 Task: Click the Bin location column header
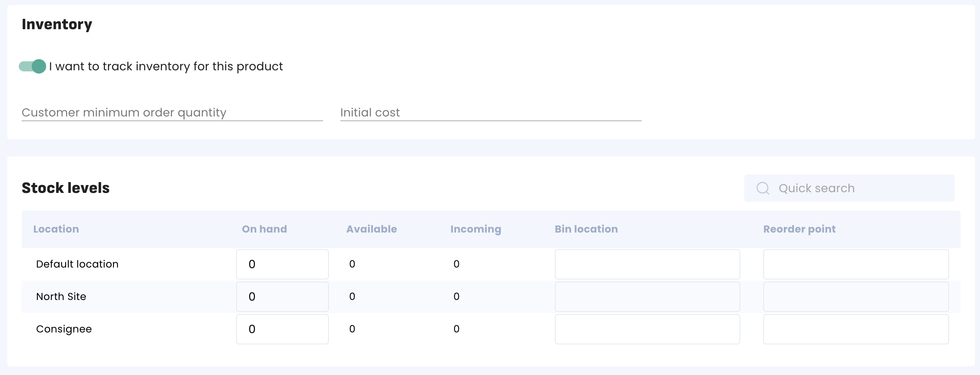tap(586, 229)
